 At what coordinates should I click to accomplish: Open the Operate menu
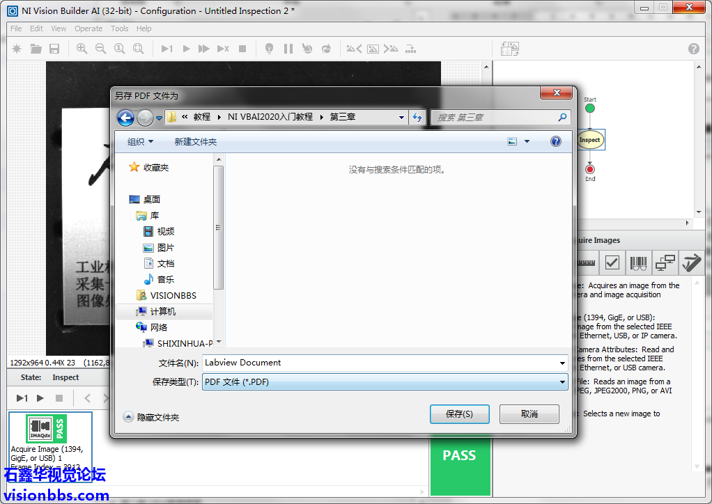pos(88,29)
